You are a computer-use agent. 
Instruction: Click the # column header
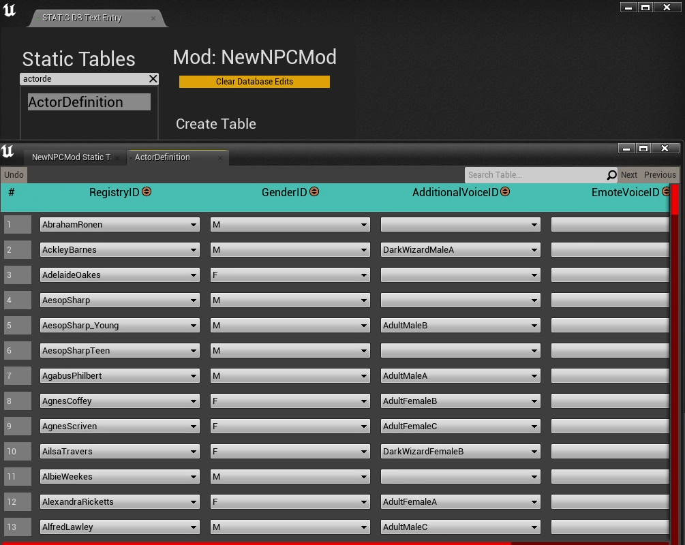click(12, 192)
